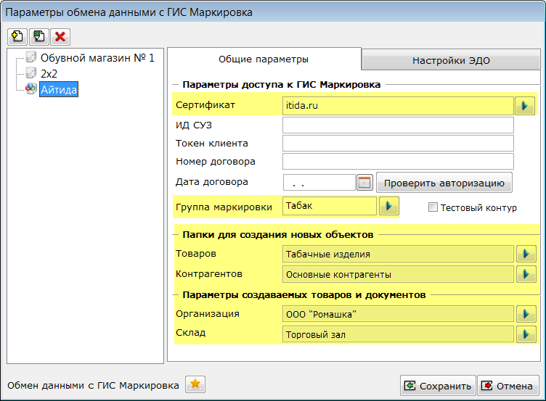Image resolution: width=546 pixels, height=401 pixels.
Task: Select Обувной магазин № 1 in the tree
Action: [x=97, y=58]
